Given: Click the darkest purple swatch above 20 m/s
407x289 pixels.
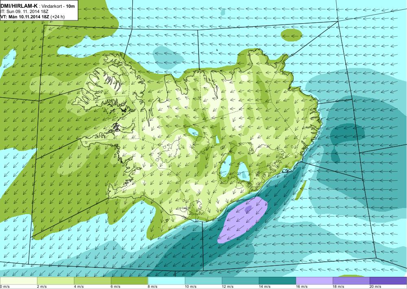Looking at the screenshot, I should (x=388, y=281).
